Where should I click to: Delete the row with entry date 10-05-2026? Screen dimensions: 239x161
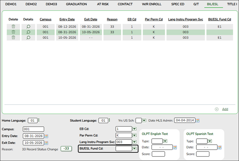pos(13,37)
